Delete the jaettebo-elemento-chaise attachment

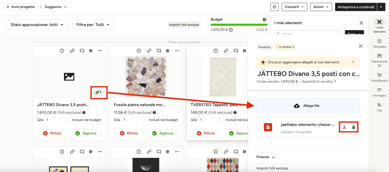(354, 127)
